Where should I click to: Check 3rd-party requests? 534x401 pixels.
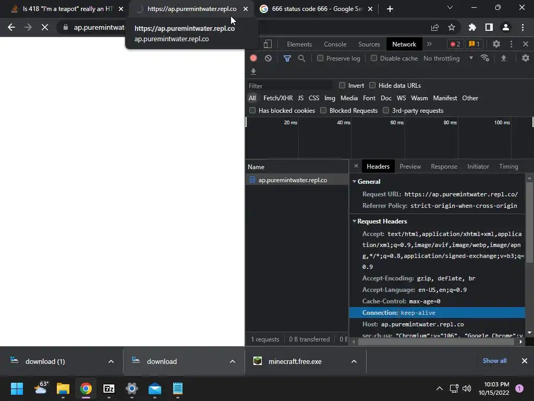(386, 110)
